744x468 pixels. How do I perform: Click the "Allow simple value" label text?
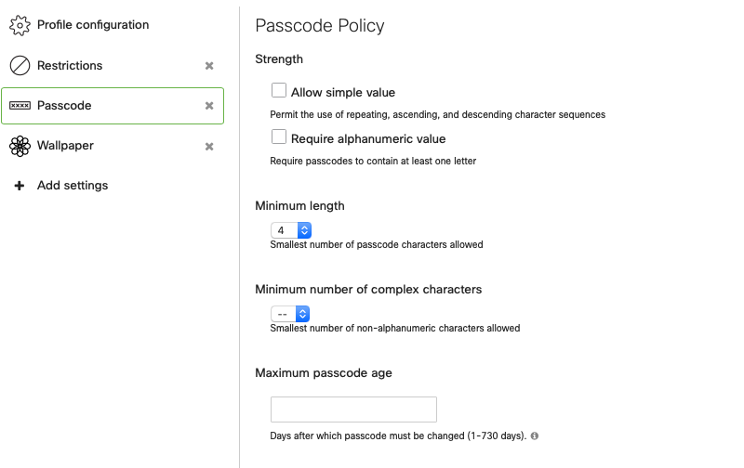point(343,93)
